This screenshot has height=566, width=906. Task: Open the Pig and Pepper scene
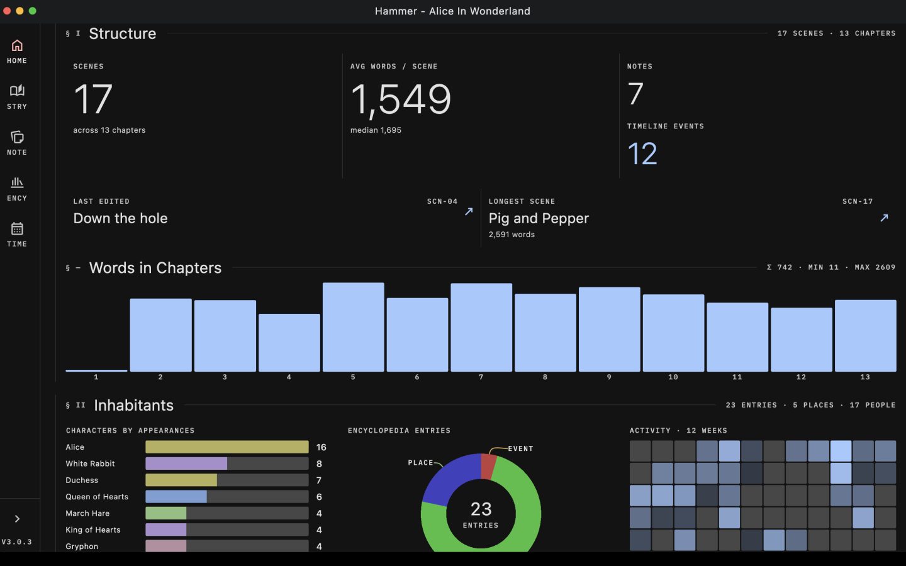click(539, 218)
